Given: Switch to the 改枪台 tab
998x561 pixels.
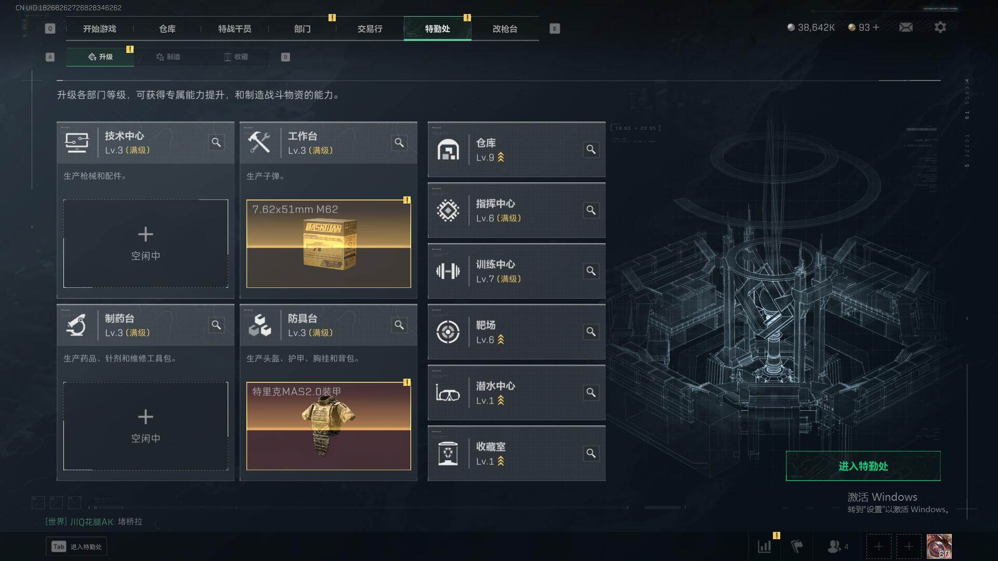Looking at the screenshot, I should click(505, 29).
